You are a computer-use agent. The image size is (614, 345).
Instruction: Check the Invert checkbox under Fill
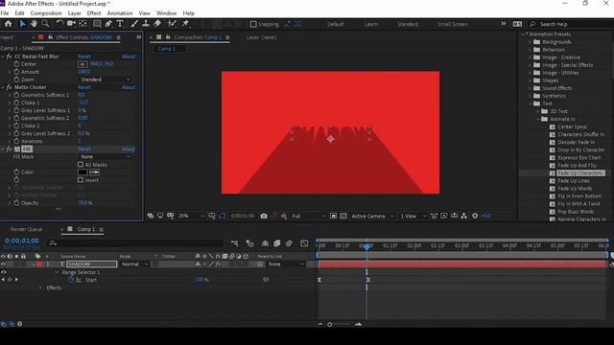tap(81, 180)
